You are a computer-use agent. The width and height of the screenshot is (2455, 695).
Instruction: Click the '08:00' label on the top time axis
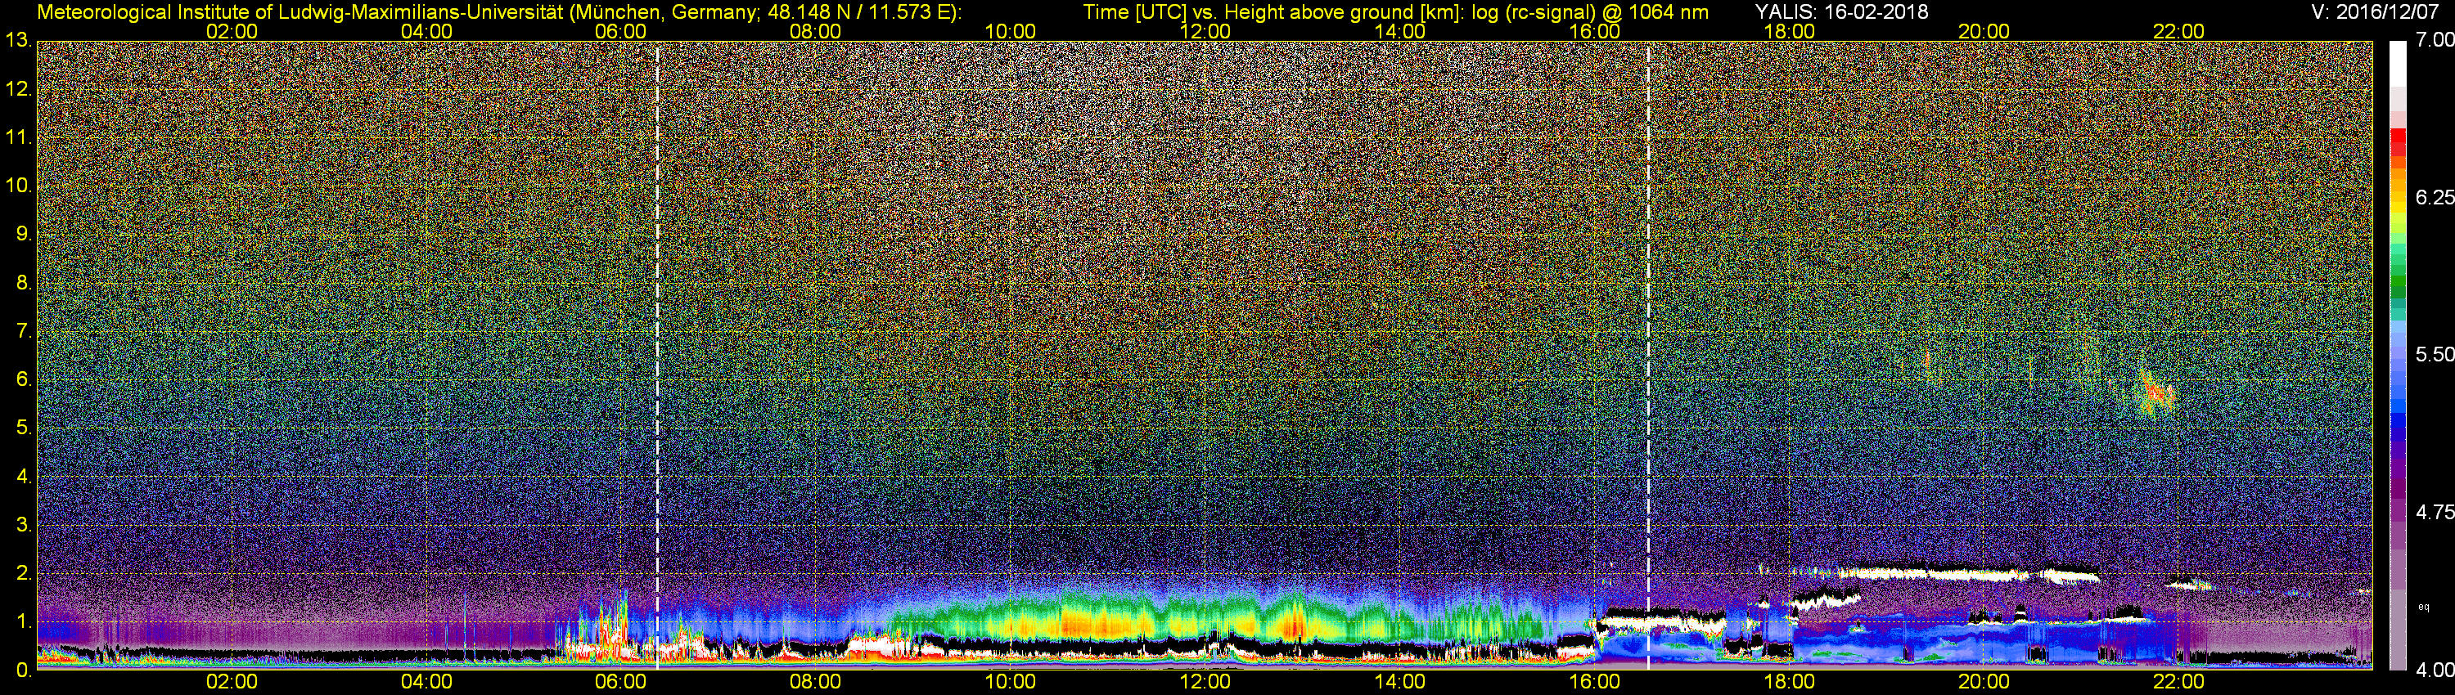click(815, 31)
